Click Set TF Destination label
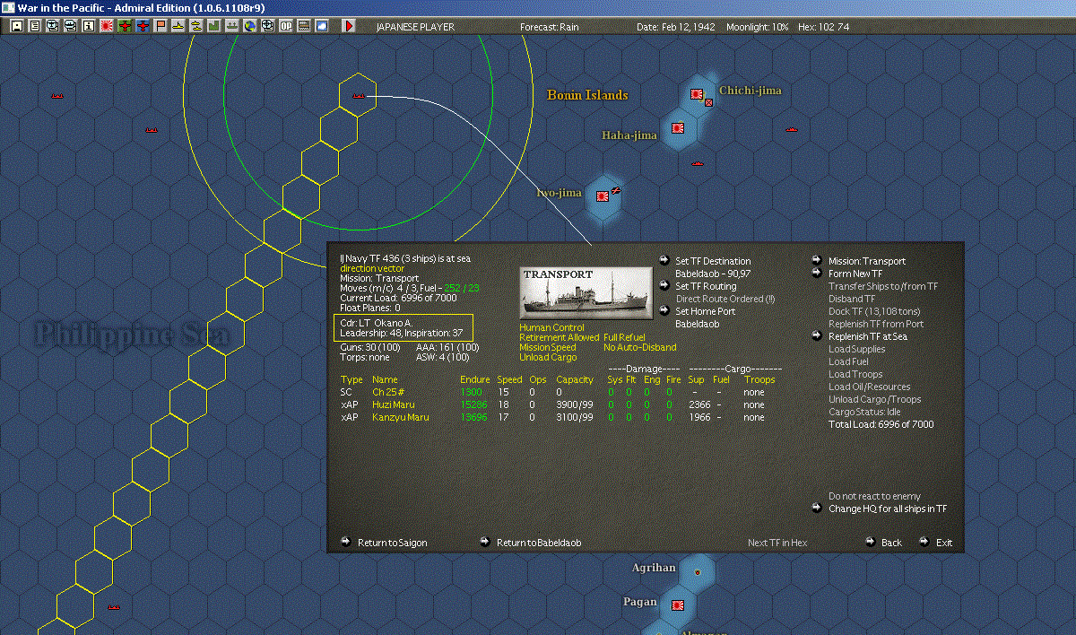This screenshot has width=1076, height=635. pos(713,261)
